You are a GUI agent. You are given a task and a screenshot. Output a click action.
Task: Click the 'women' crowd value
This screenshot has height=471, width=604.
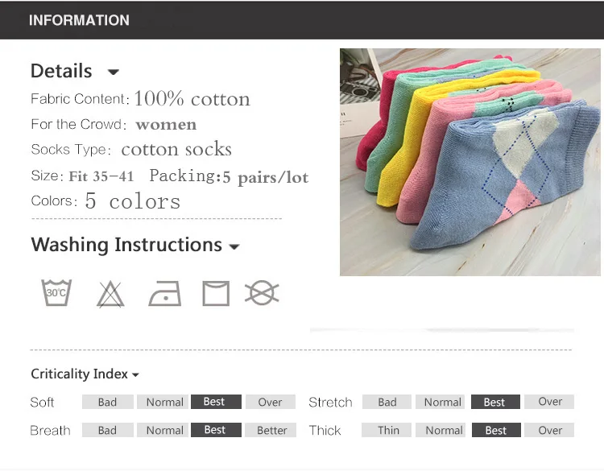point(166,125)
